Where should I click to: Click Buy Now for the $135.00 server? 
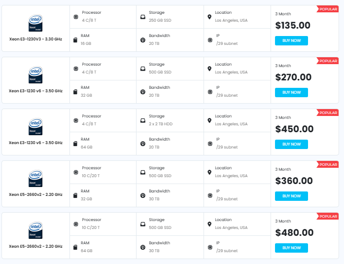(x=291, y=40)
